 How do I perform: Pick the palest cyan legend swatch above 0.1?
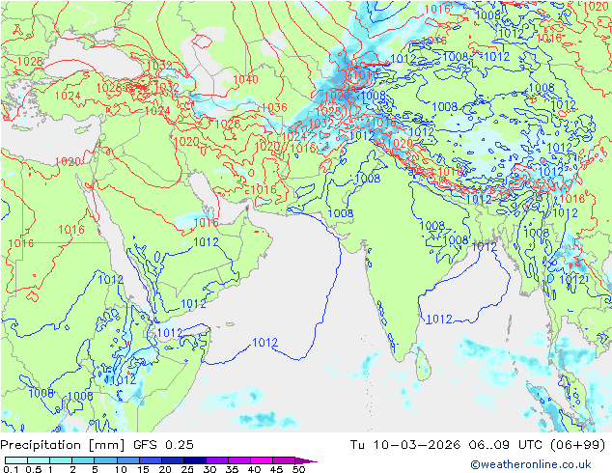tap(16, 460)
